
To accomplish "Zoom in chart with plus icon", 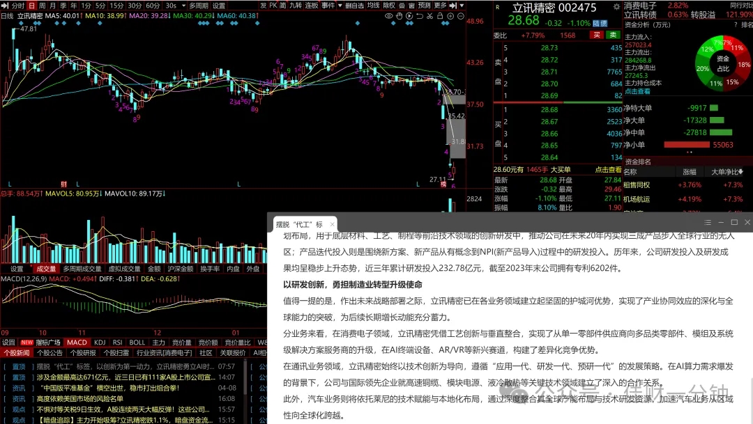I will click(x=450, y=16).
